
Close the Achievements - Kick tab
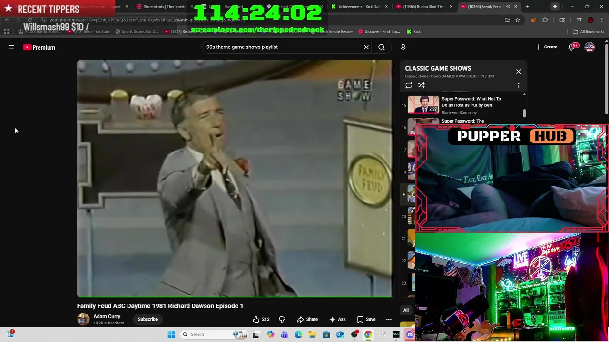pyautogui.click(x=386, y=7)
